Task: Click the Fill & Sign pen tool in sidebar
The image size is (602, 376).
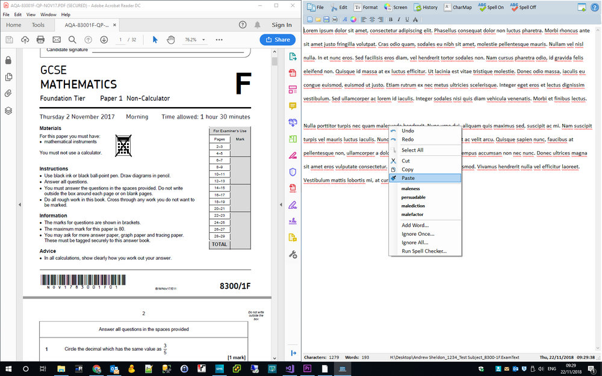Action: pyautogui.click(x=293, y=205)
